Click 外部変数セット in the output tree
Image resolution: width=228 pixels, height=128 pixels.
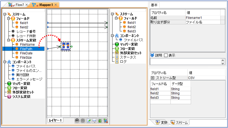(x=131, y=53)
